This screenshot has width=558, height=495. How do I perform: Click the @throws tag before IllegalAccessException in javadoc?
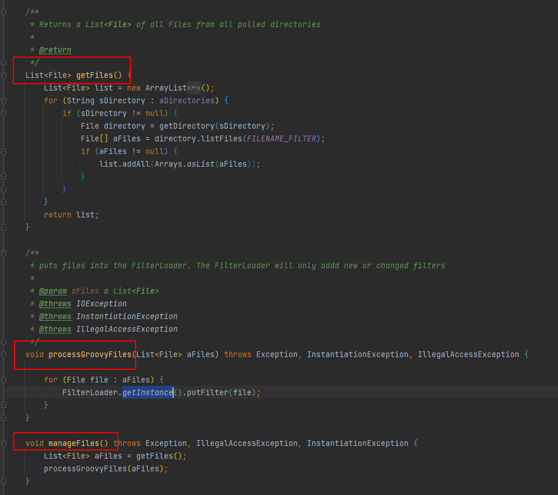point(55,329)
